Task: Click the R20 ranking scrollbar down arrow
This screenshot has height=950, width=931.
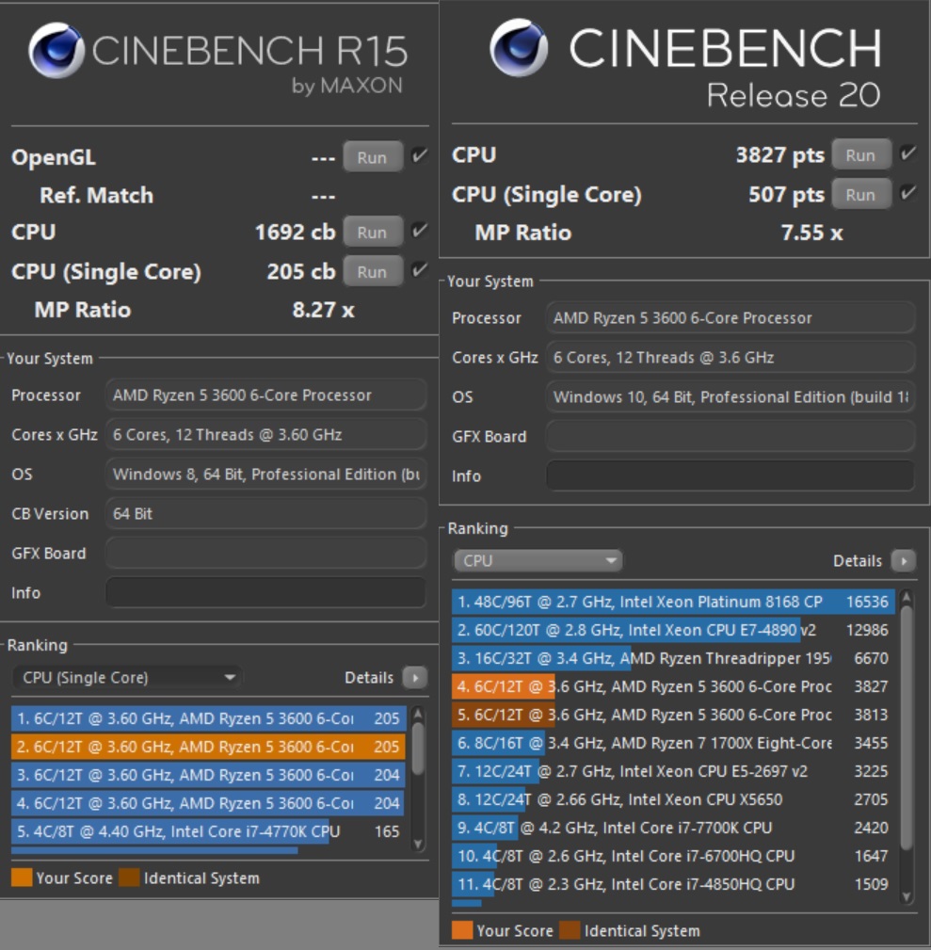Action: (x=907, y=896)
